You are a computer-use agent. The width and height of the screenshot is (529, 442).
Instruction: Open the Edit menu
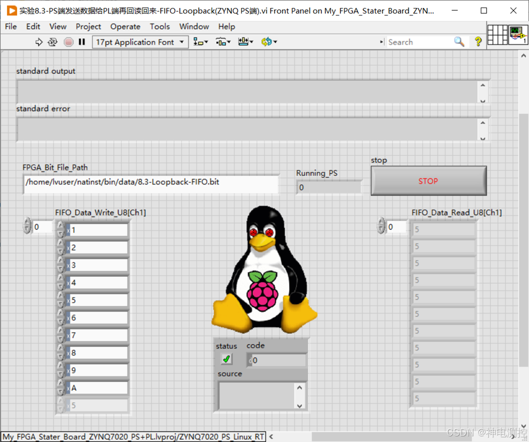point(33,27)
